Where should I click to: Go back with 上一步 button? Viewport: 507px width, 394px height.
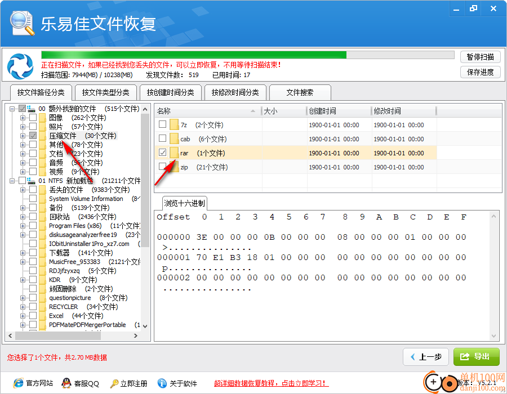425,356
